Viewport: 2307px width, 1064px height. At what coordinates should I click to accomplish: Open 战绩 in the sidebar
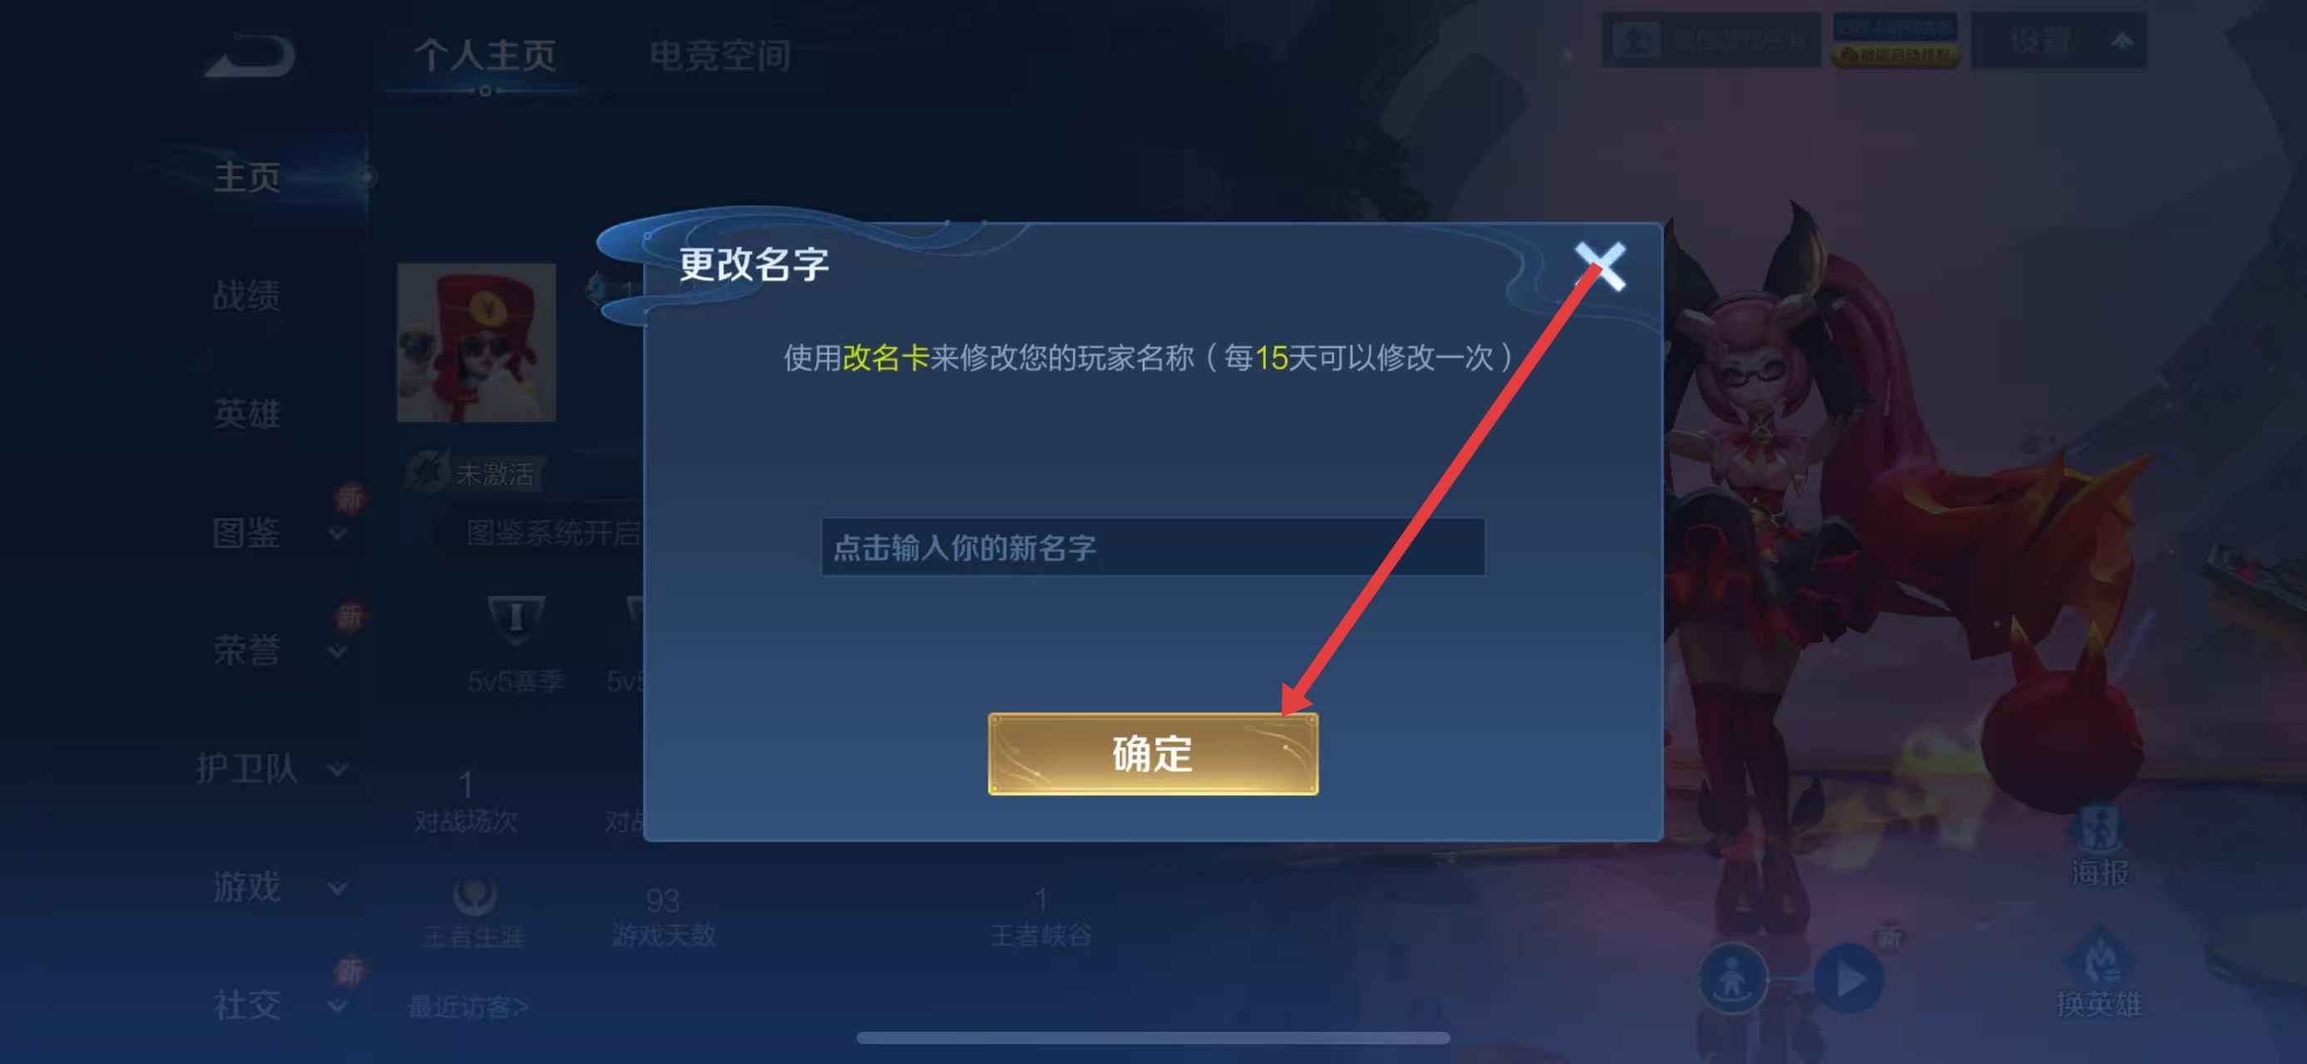click(x=246, y=295)
